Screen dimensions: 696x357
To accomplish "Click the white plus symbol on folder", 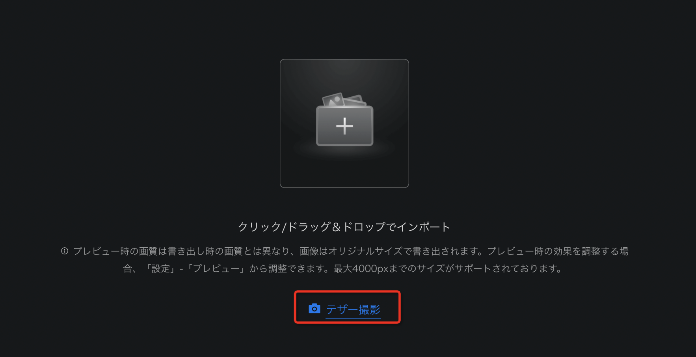I will point(344,126).
